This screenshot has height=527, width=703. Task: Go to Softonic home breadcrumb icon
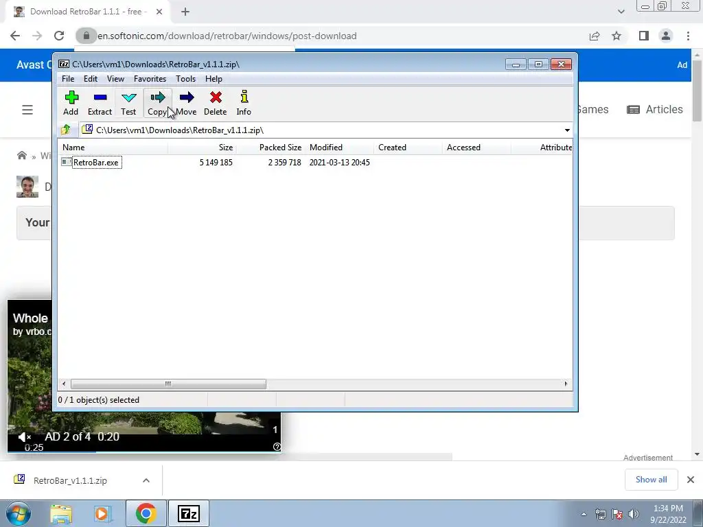click(x=21, y=156)
